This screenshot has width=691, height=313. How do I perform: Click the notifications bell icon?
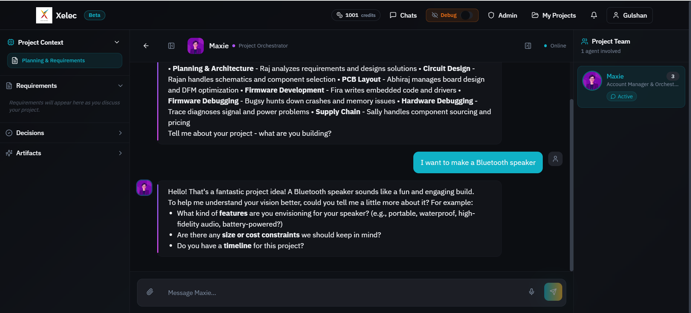pyautogui.click(x=594, y=15)
